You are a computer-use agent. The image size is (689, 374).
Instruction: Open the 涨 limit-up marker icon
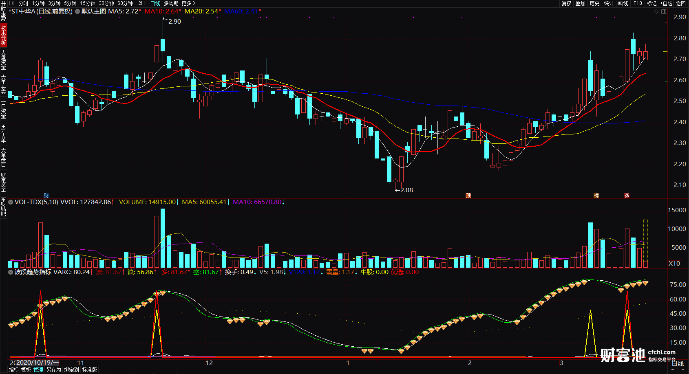627,196
